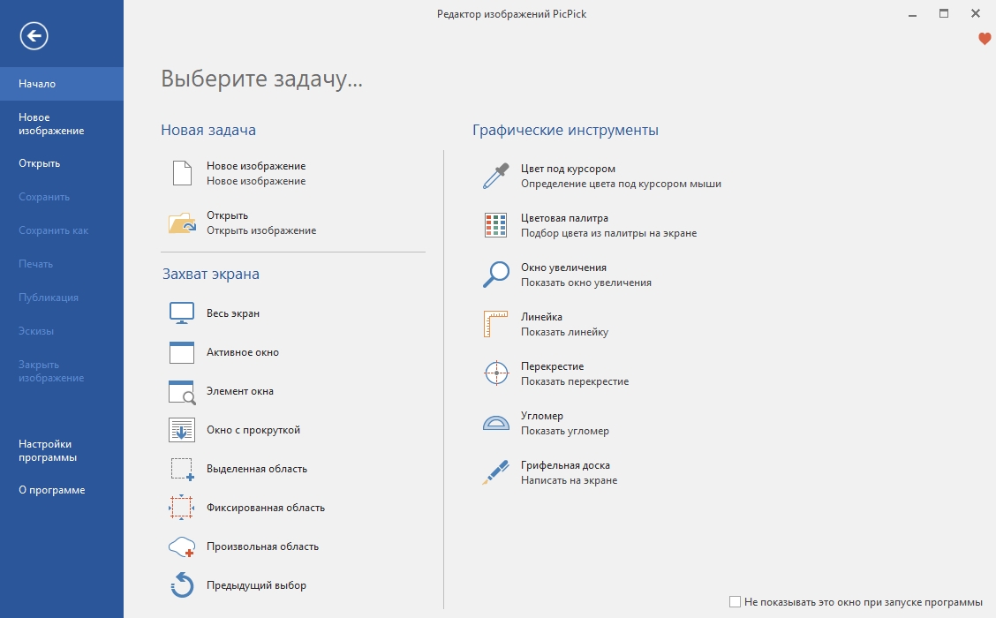Open the color picker eyedropper icon

(x=496, y=176)
